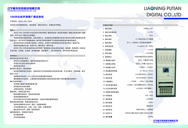Click the dimensions value starting "1000mm"
The height and width of the screenshot is (128, 188).
click(139, 113)
